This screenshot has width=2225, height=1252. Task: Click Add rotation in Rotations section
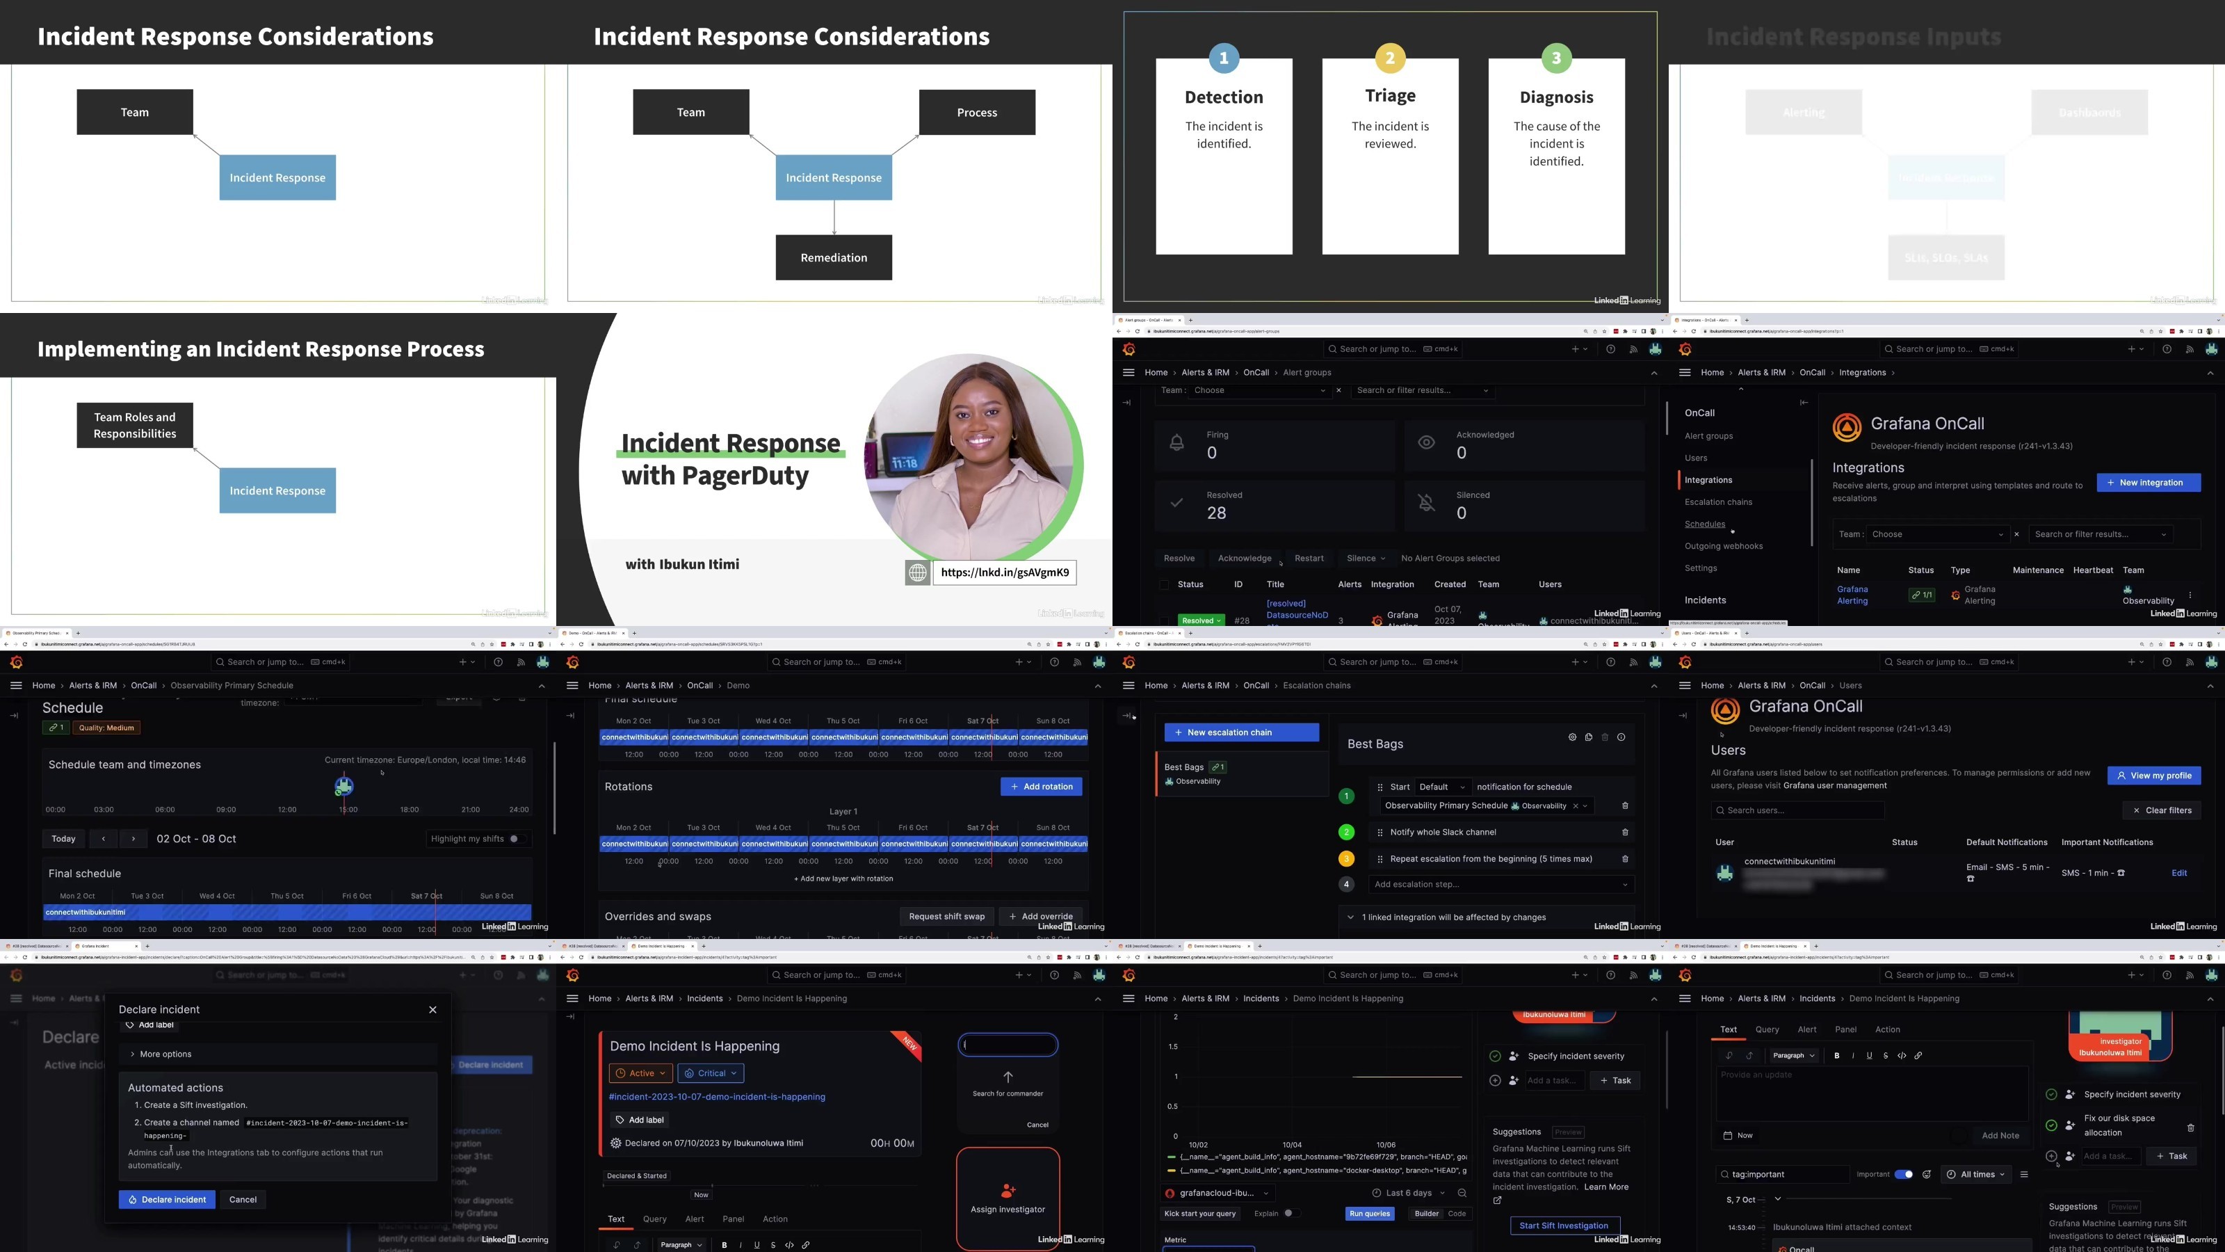(1041, 786)
